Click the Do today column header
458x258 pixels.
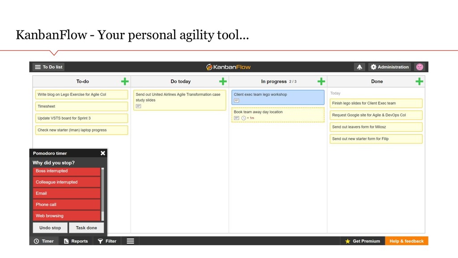point(181,82)
